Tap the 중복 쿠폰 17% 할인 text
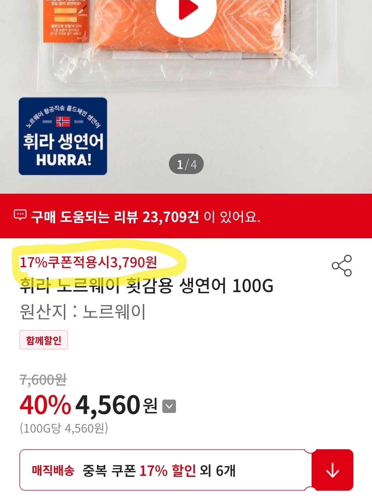 [139, 470]
